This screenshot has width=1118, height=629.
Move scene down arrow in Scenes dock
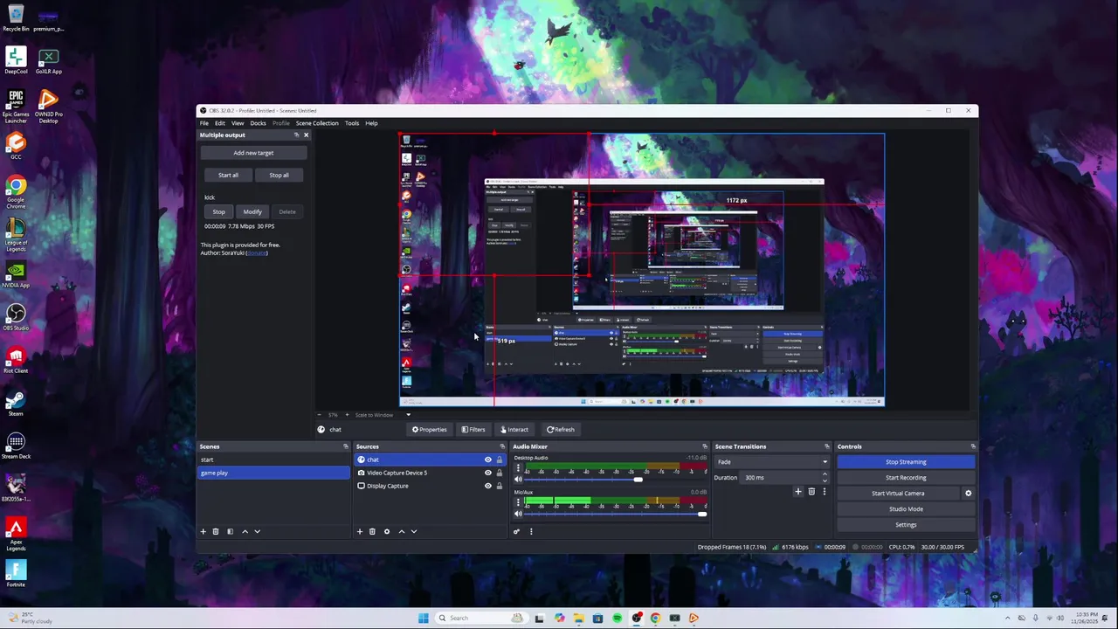(257, 531)
